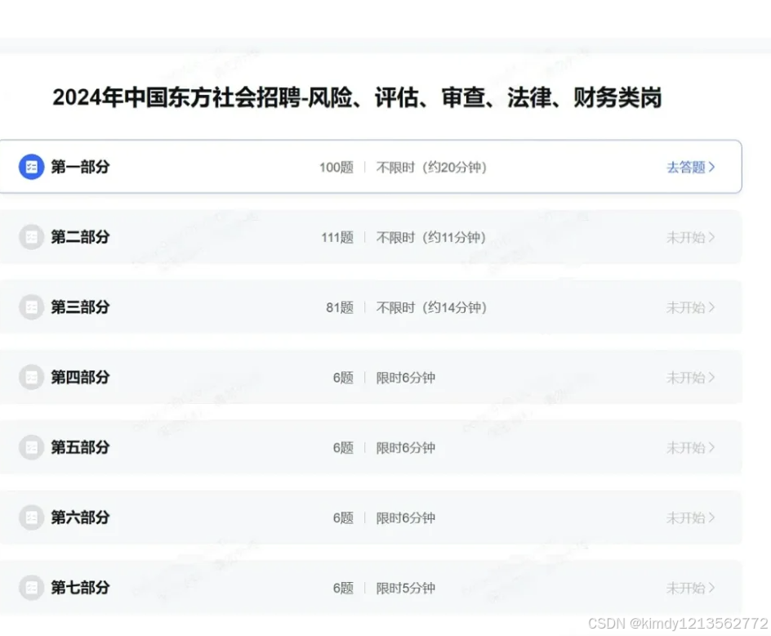Click 未开始 in the 第四部分 row
The height and width of the screenshot is (636, 771).
pyautogui.click(x=690, y=378)
